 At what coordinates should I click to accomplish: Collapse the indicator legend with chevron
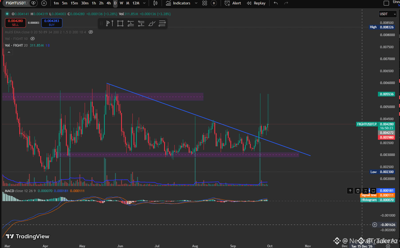click(9, 52)
